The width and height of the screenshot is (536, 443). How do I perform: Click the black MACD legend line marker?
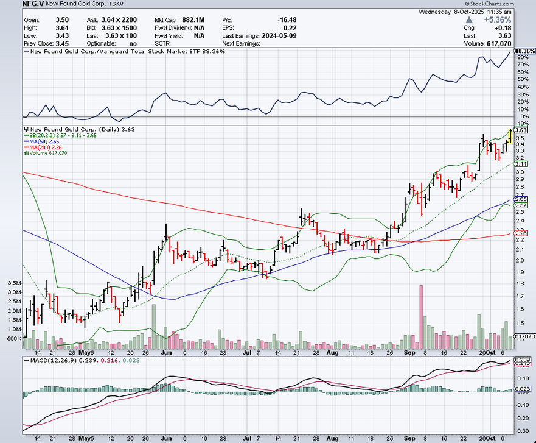(x=26, y=361)
